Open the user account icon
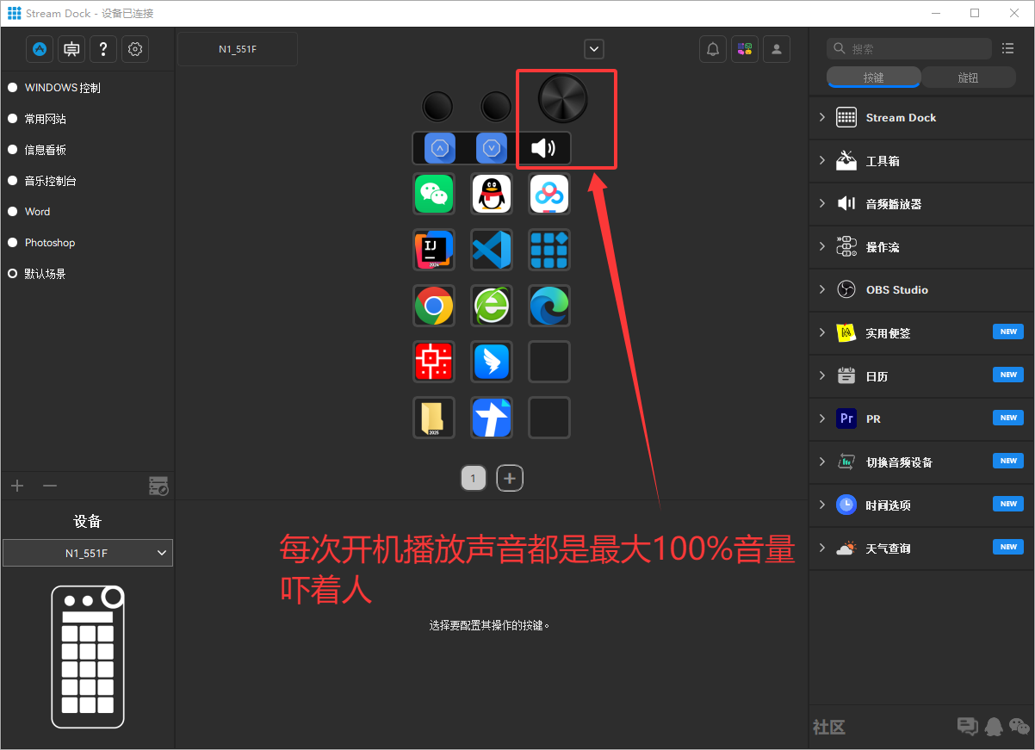Viewport: 1035px width, 750px height. pos(777,49)
